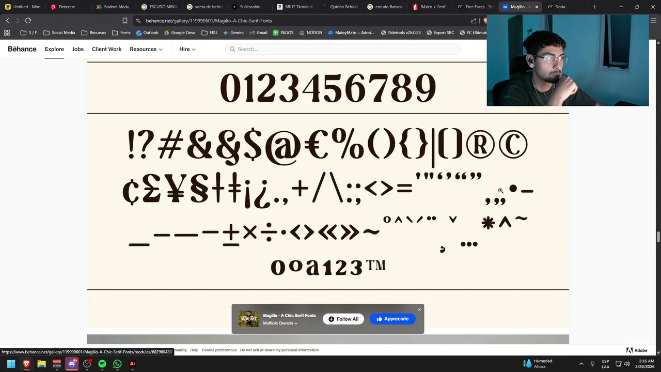Open Adobe Illustrator from the taskbar

132,364
